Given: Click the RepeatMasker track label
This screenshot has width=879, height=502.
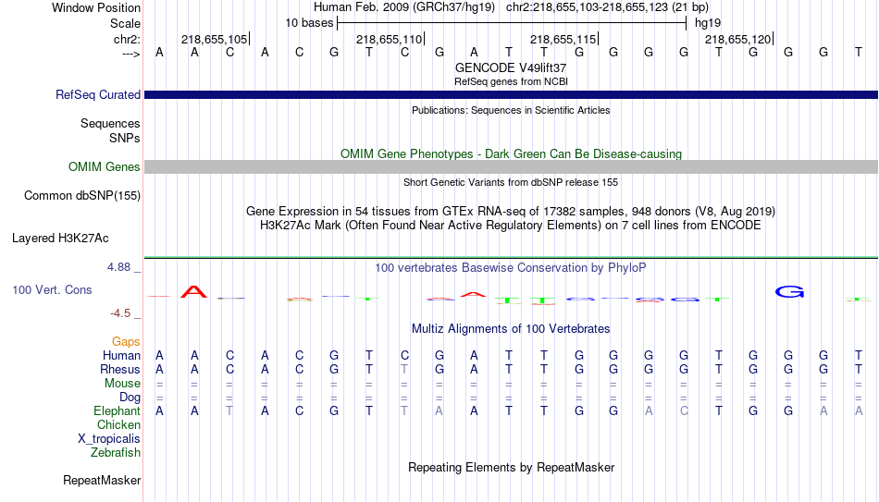Looking at the screenshot, I should pyautogui.click(x=102, y=480).
